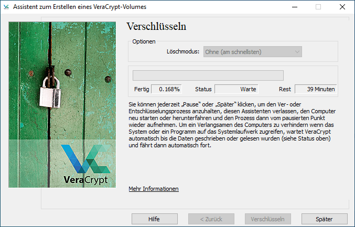Click the window title Assistent zum Erstellen
The height and width of the screenshot is (227, 355).
point(80,7)
